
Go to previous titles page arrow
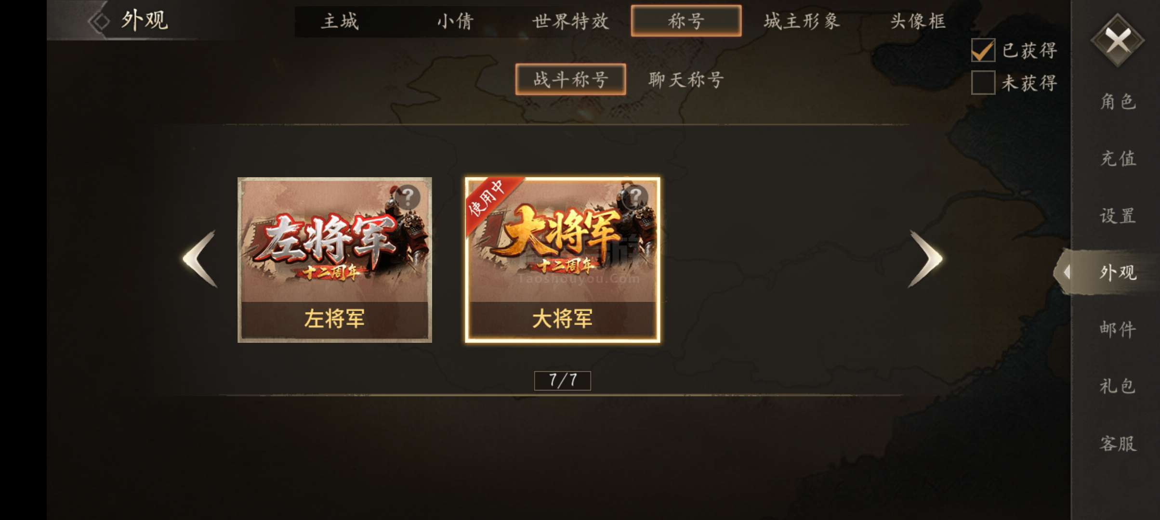pos(200,259)
